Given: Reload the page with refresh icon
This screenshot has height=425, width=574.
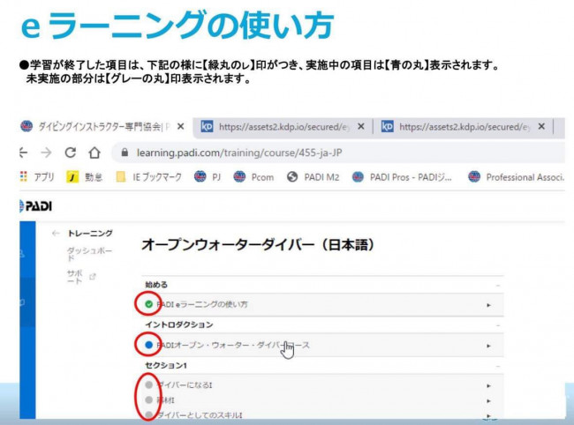Looking at the screenshot, I should [70, 152].
